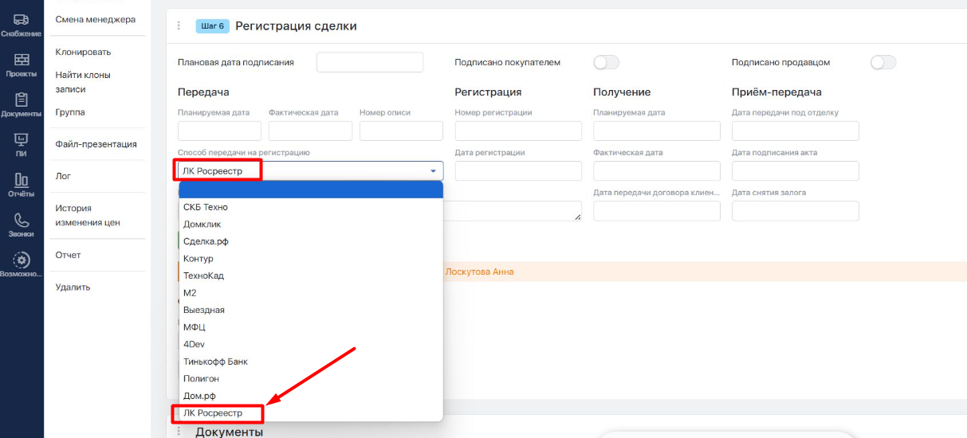Screen dimensions: 967x438
Task: Open the Файл-презентация link
Action: 96,144
